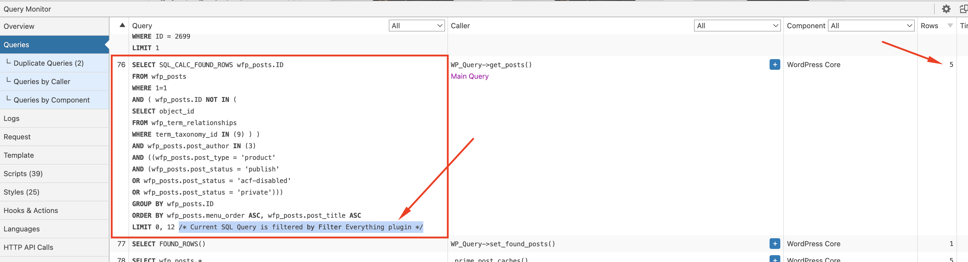The height and width of the screenshot is (262, 968).
Task: Toggle Query Monitor panel position icon
Action: coord(964,9)
